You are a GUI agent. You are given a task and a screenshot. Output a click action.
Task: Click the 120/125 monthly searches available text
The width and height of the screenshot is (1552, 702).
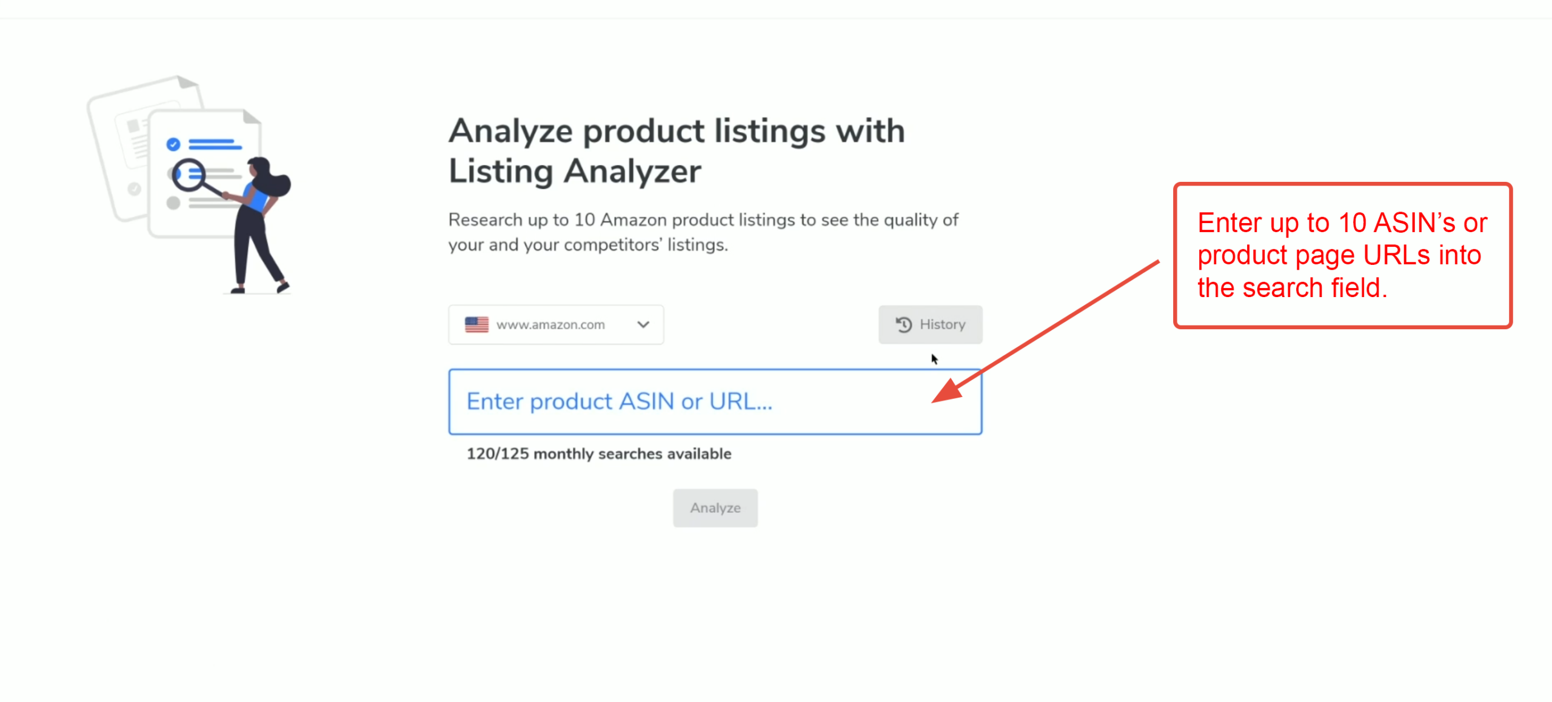click(598, 454)
